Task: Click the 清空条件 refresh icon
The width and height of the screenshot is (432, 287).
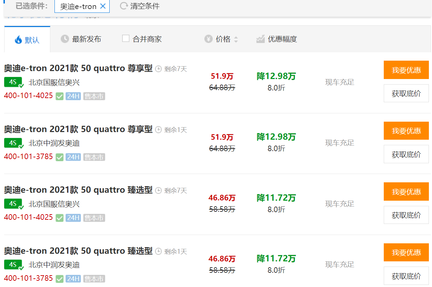Action: (124, 6)
